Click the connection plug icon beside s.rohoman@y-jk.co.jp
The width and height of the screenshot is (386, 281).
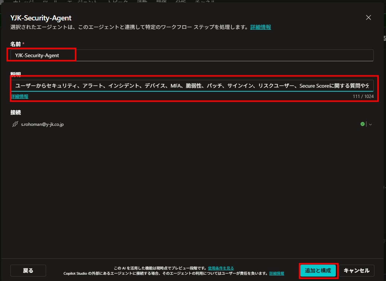15,124
